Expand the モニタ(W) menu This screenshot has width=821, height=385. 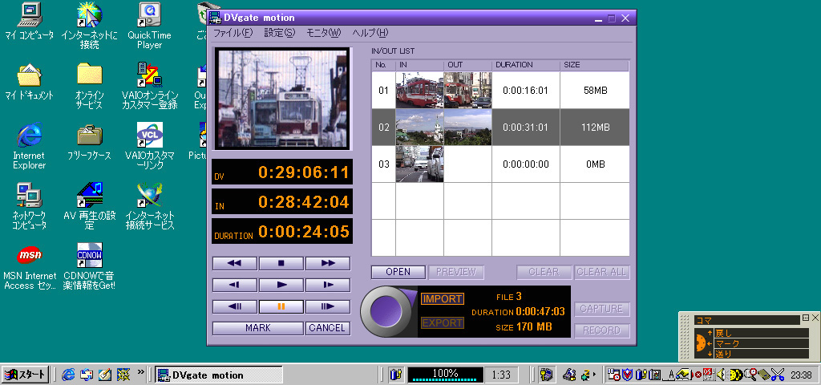323,33
